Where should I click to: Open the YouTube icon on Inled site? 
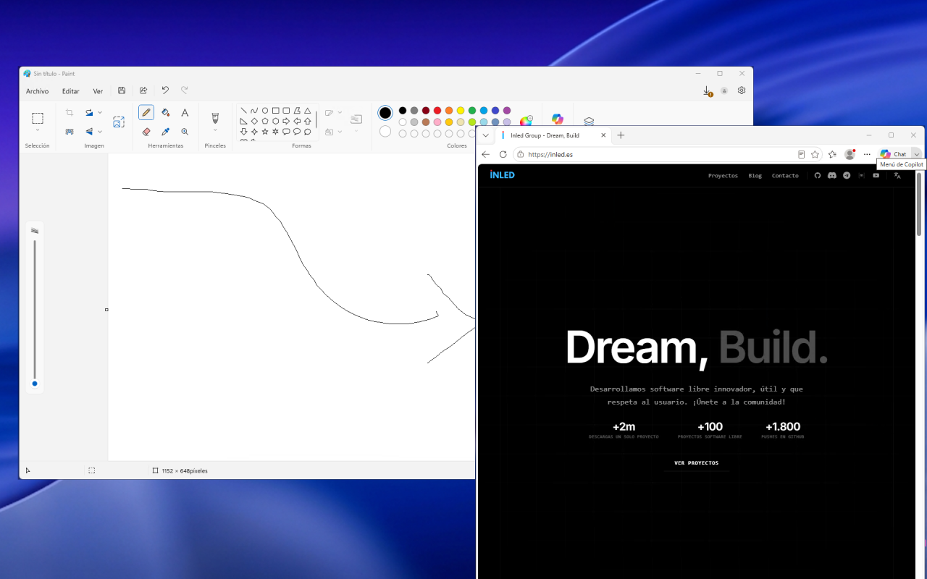[876, 175]
